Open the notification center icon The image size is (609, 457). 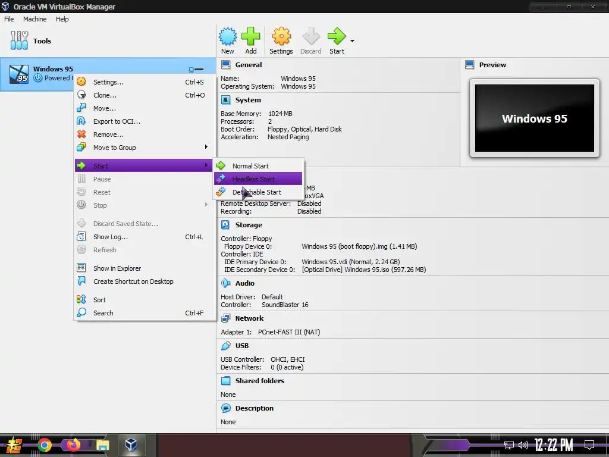tap(589, 445)
